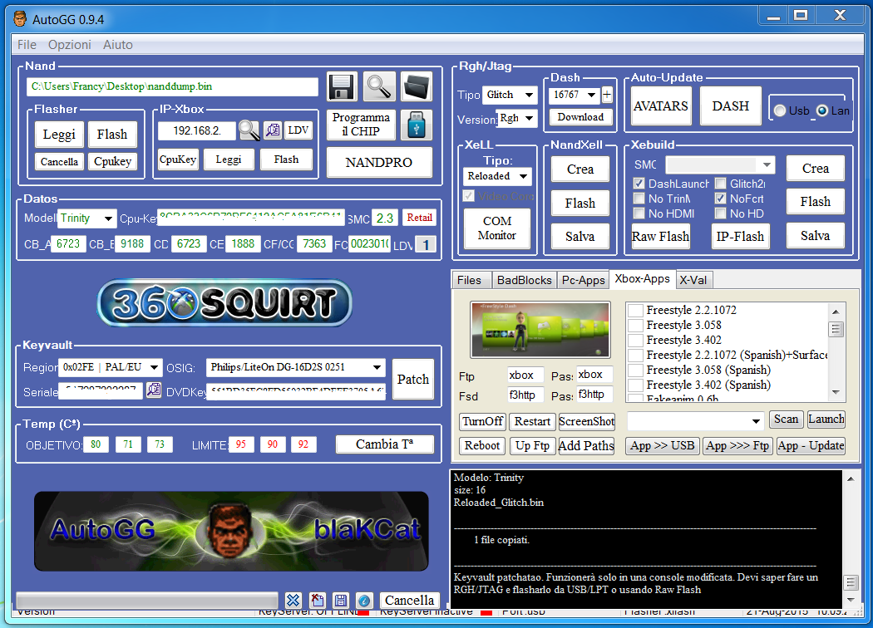Check the Freestyle 3.058 list item
The width and height of the screenshot is (873, 628).
point(635,325)
